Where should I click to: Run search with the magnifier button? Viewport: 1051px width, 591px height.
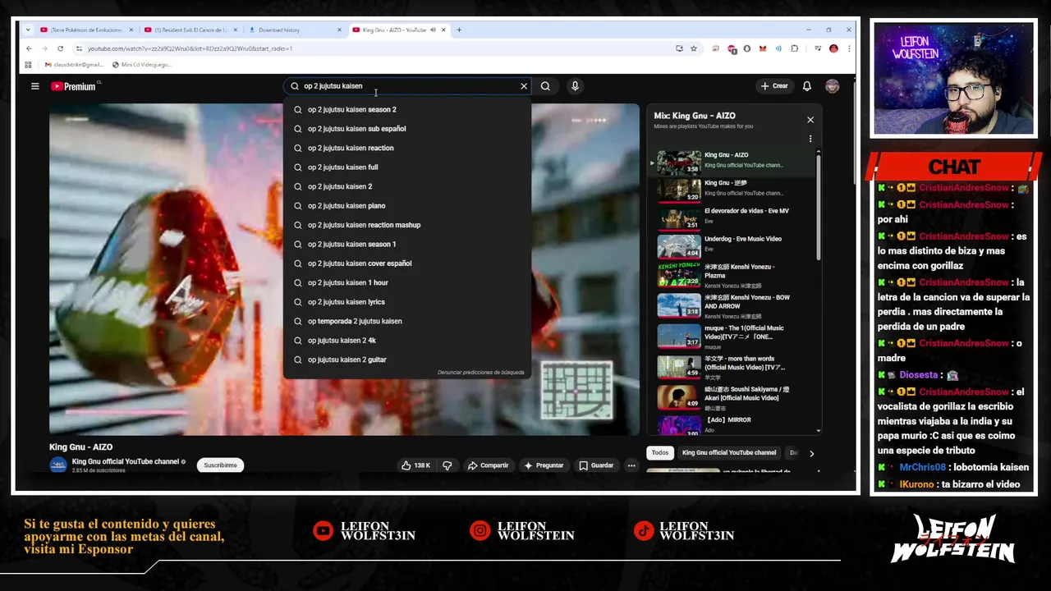(x=545, y=86)
